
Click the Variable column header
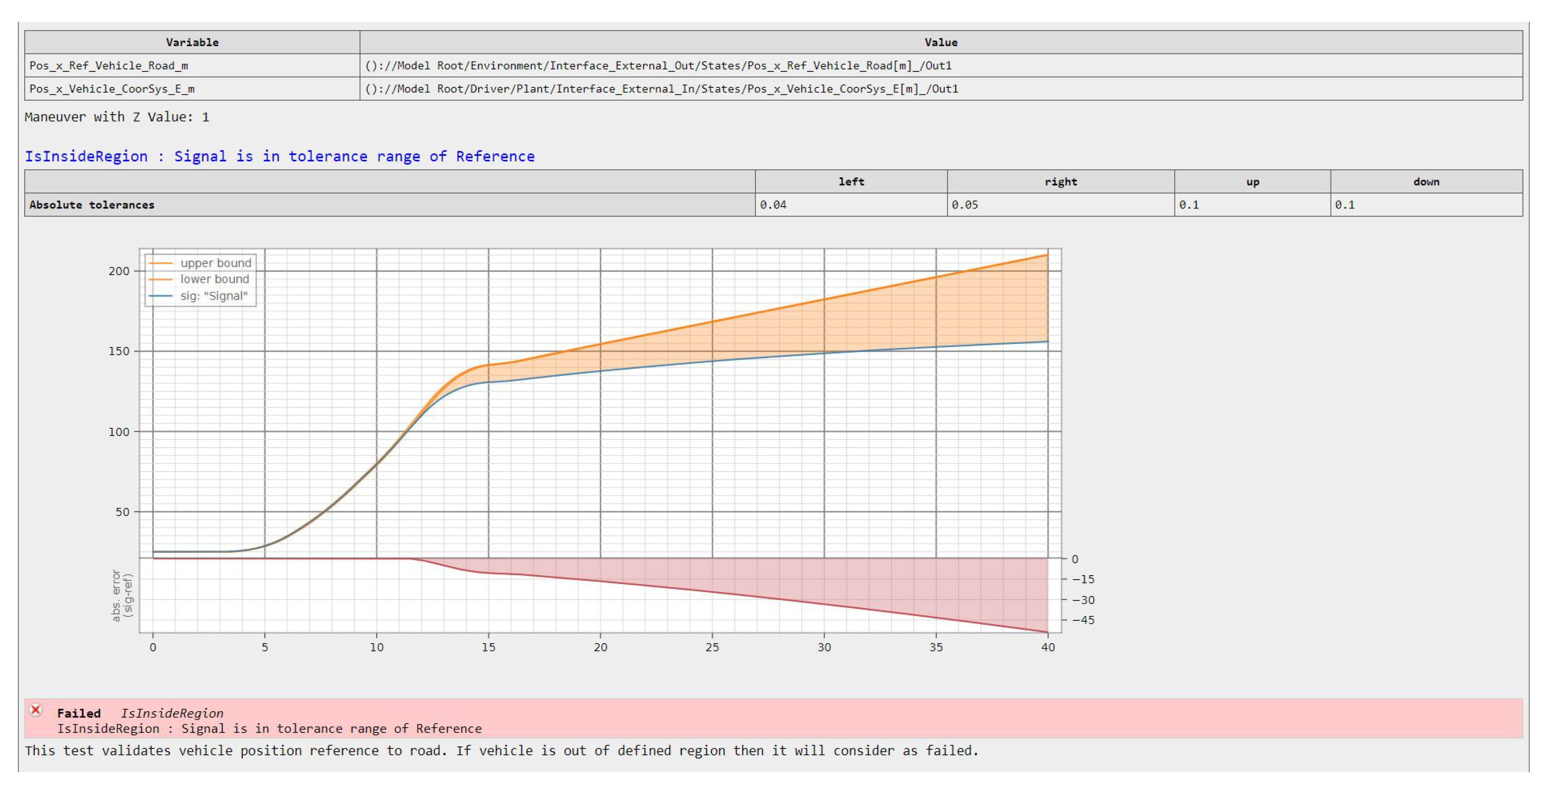(192, 43)
